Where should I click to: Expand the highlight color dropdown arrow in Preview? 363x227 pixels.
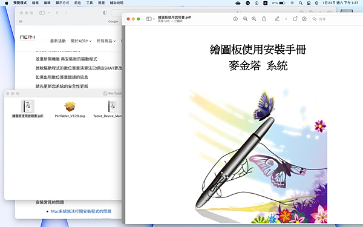click(286, 19)
